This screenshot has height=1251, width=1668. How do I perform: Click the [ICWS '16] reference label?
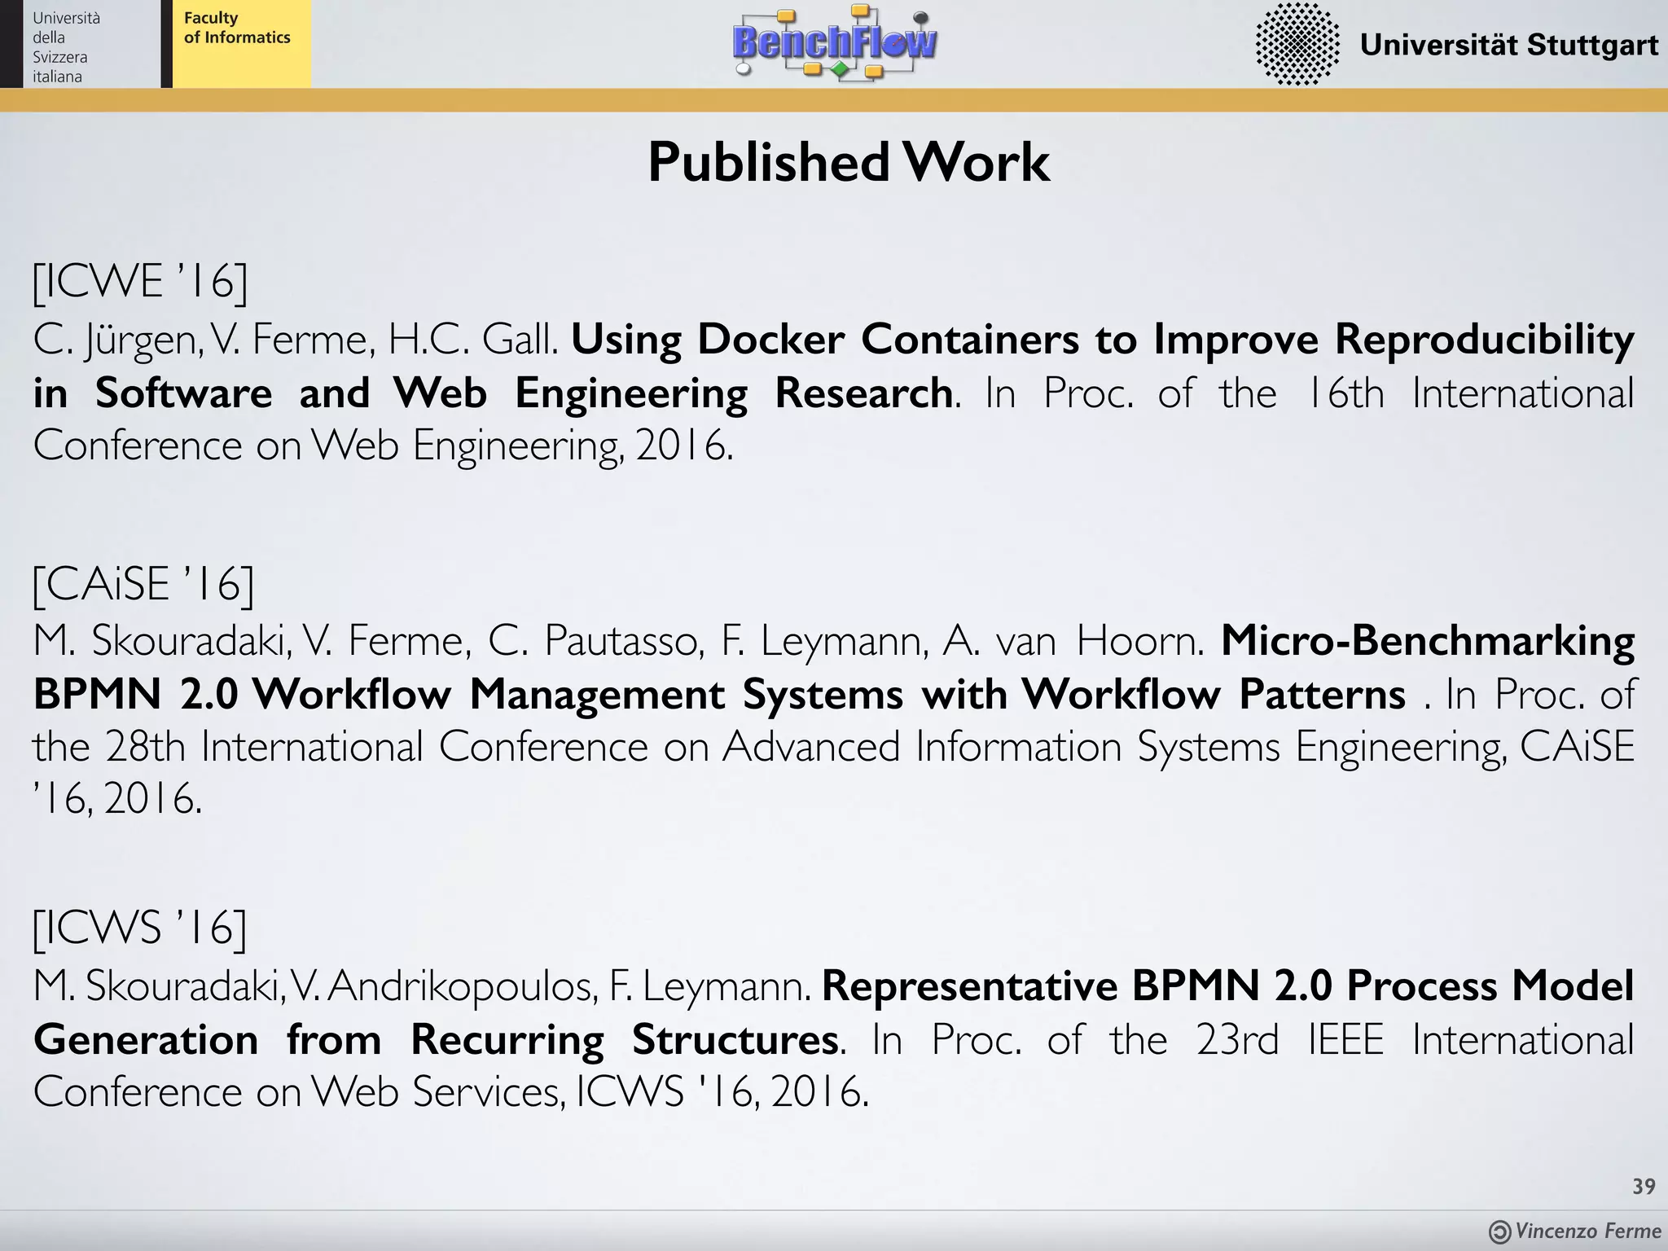point(139,928)
